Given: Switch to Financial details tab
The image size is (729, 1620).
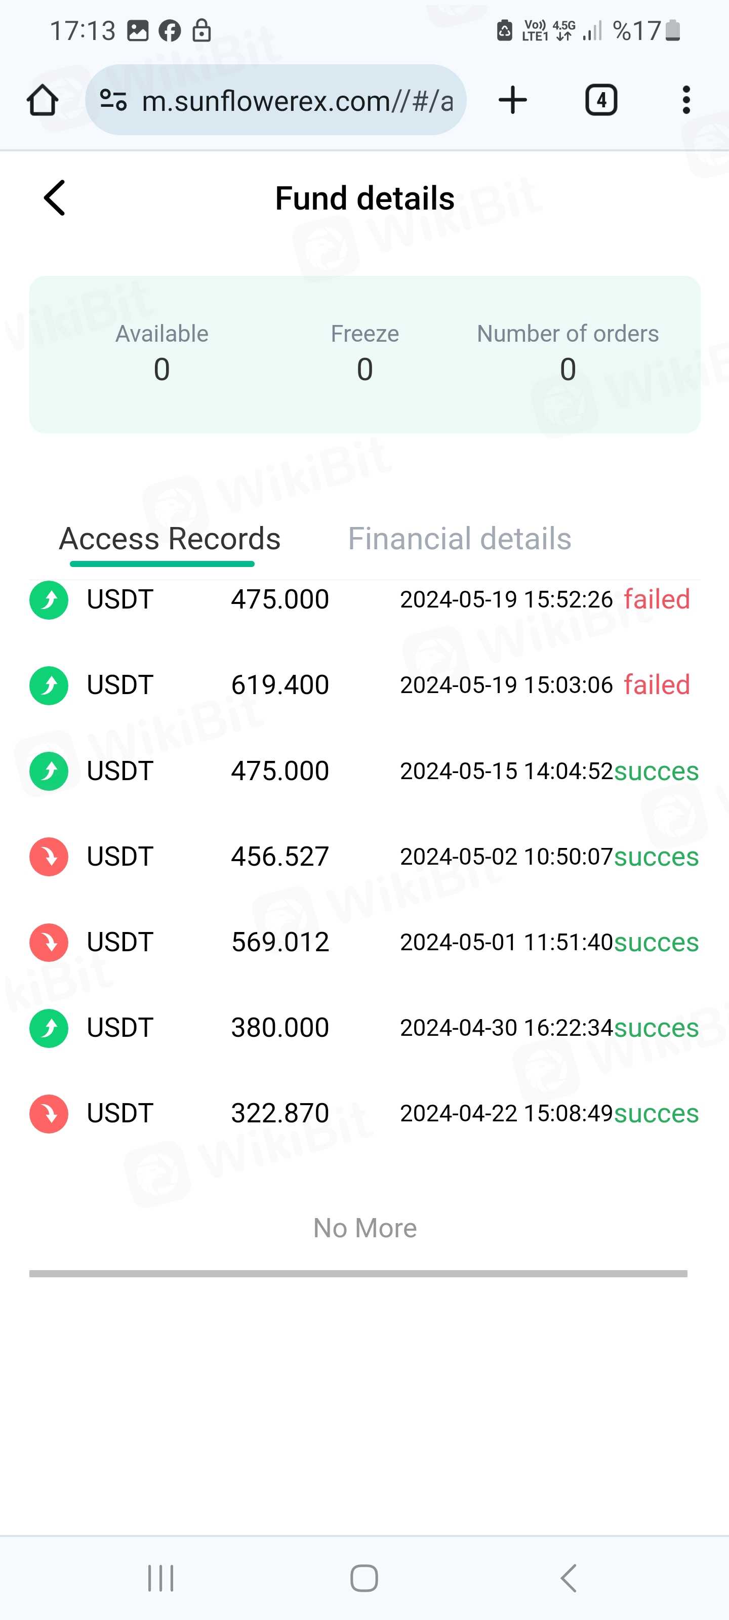Looking at the screenshot, I should pos(459,539).
